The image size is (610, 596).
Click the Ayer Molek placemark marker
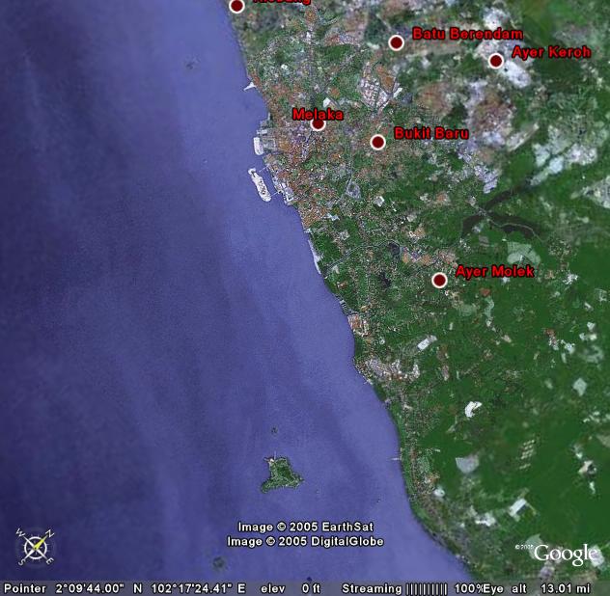pyautogui.click(x=439, y=280)
